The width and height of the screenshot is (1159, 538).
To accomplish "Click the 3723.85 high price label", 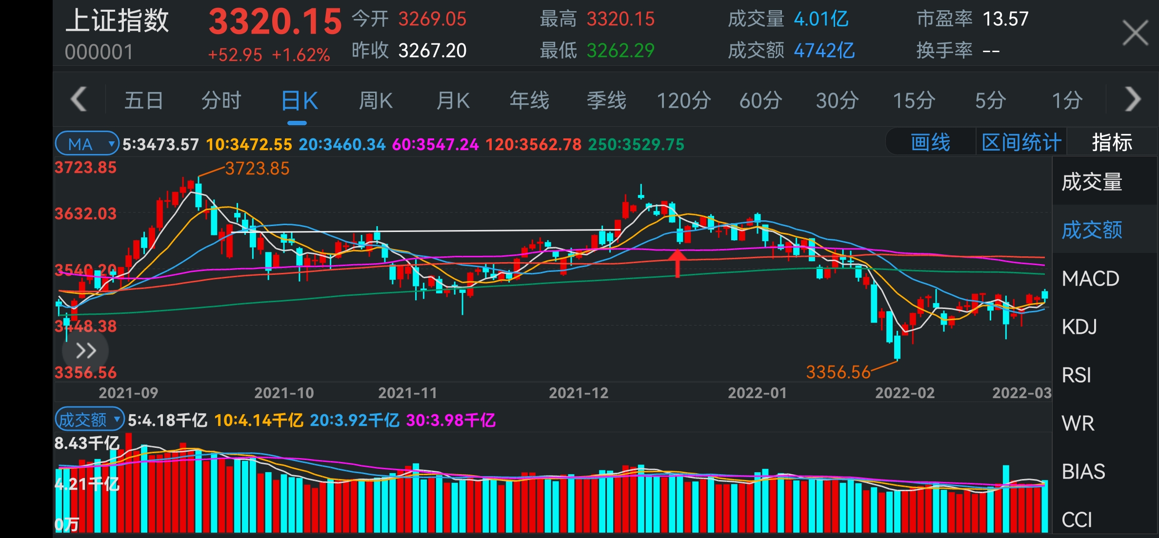I will pos(257,169).
